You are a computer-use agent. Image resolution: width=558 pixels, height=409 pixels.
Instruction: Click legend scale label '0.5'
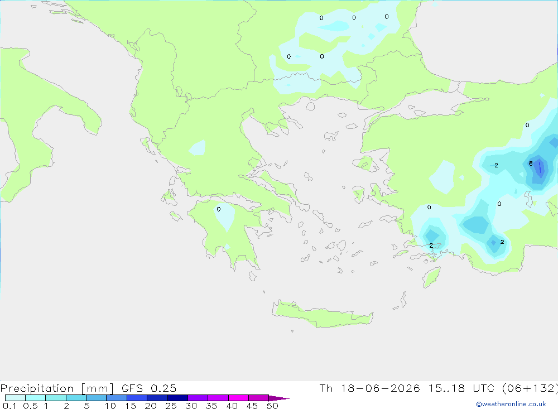click(30, 406)
